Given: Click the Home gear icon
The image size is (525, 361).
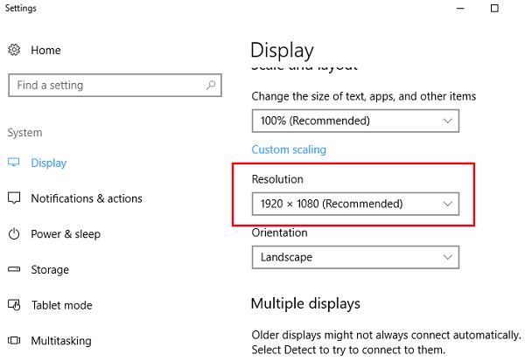Looking at the screenshot, I should [14, 50].
